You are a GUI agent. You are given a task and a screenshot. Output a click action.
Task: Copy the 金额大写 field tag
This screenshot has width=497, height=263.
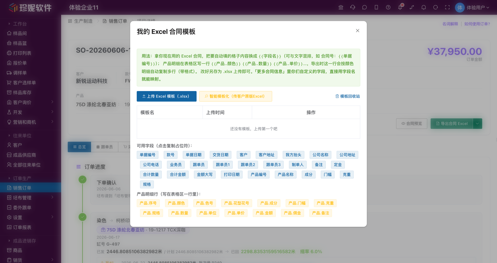tap(205, 175)
